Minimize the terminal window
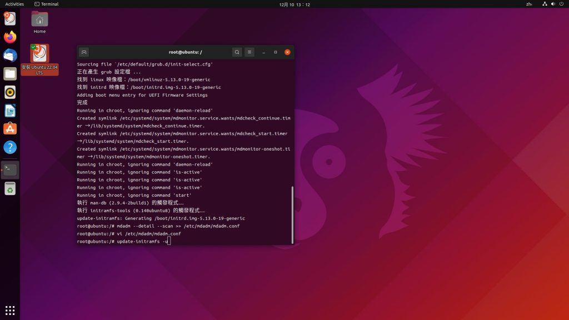The height and width of the screenshot is (320, 569). 264,52
